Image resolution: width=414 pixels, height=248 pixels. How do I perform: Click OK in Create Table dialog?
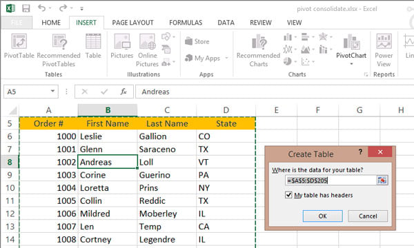coord(323,216)
